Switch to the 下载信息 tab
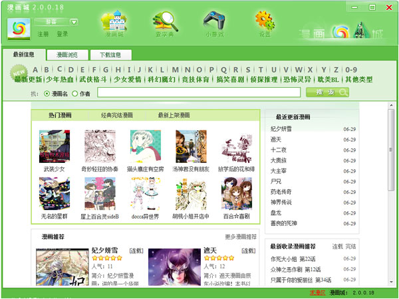Viewport: 399px width, 299px height. pos(110,55)
